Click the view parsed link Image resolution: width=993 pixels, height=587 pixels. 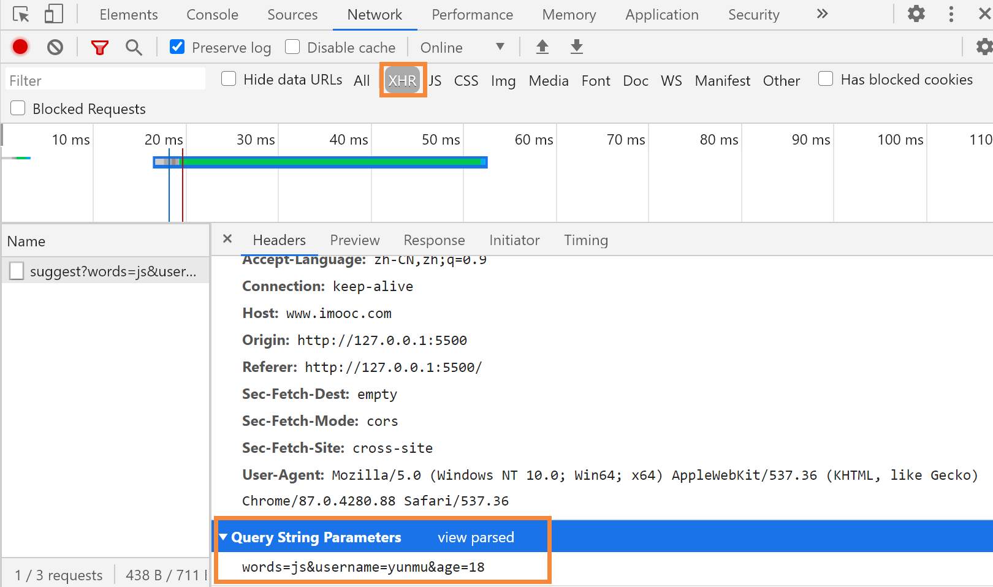pyautogui.click(x=476, y=537)
